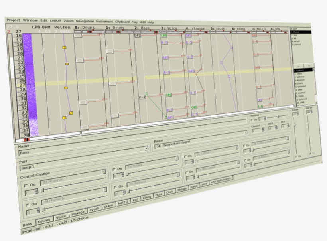Click the Volume vertical slider handle

pyautogui.click(x=294, y=126)
